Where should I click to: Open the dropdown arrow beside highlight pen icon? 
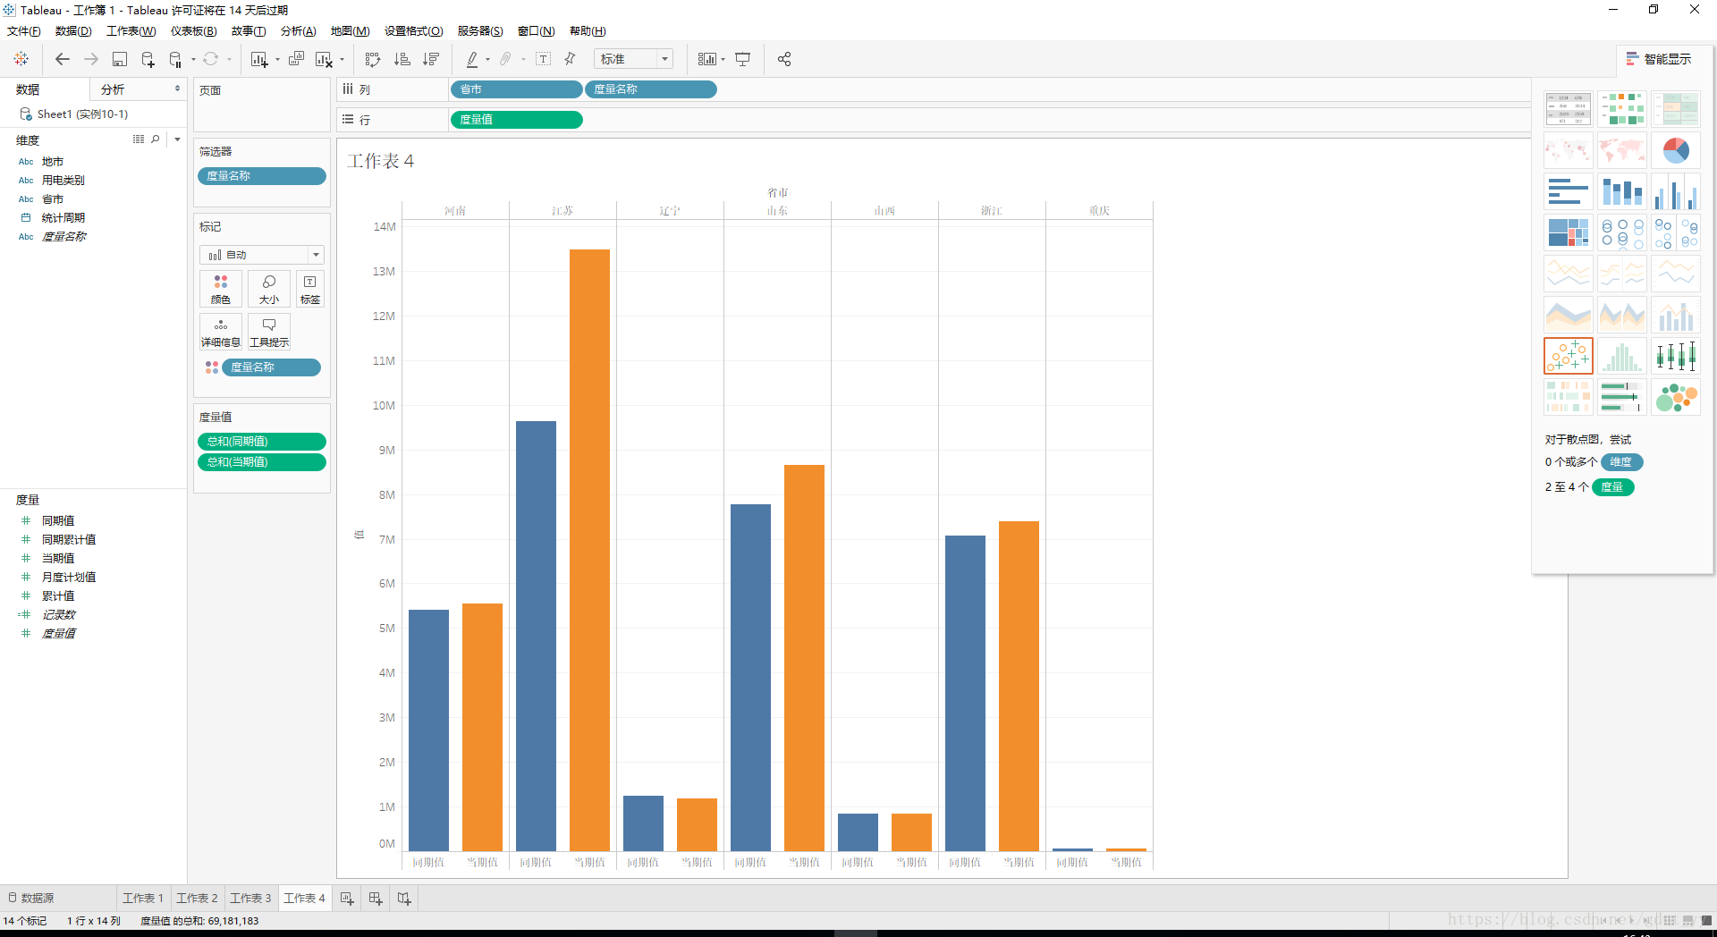point(487,60)
